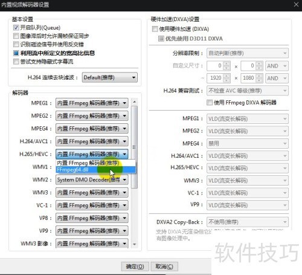Click decoder list scroll up arrow
Screen dimensions: 302x275
pos(134,102)
